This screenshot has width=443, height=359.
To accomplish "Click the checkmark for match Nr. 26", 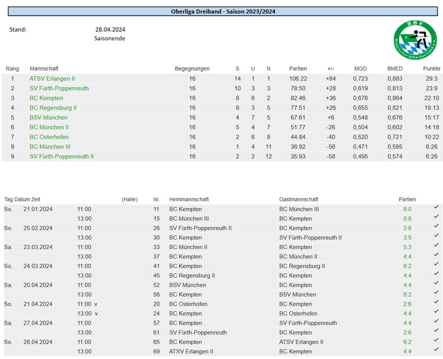I will 436,226.
